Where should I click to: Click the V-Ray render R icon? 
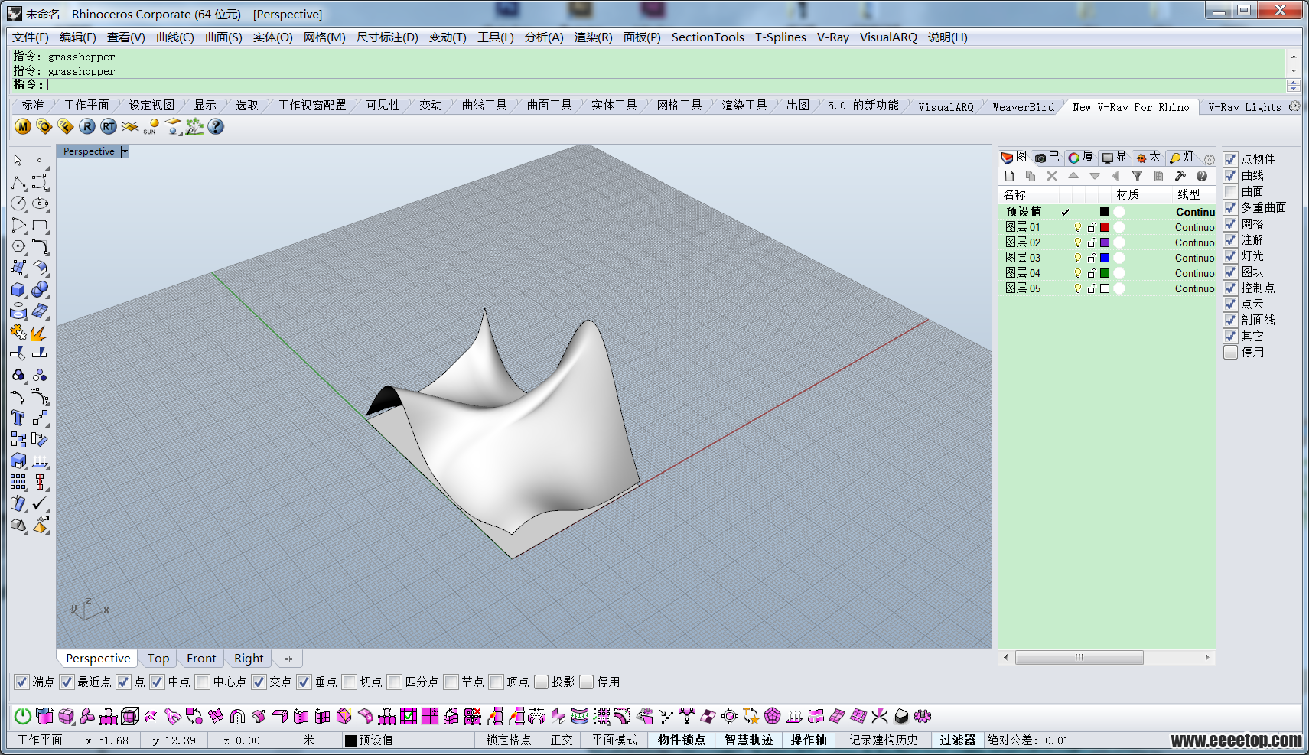click(x=87, y=127)
